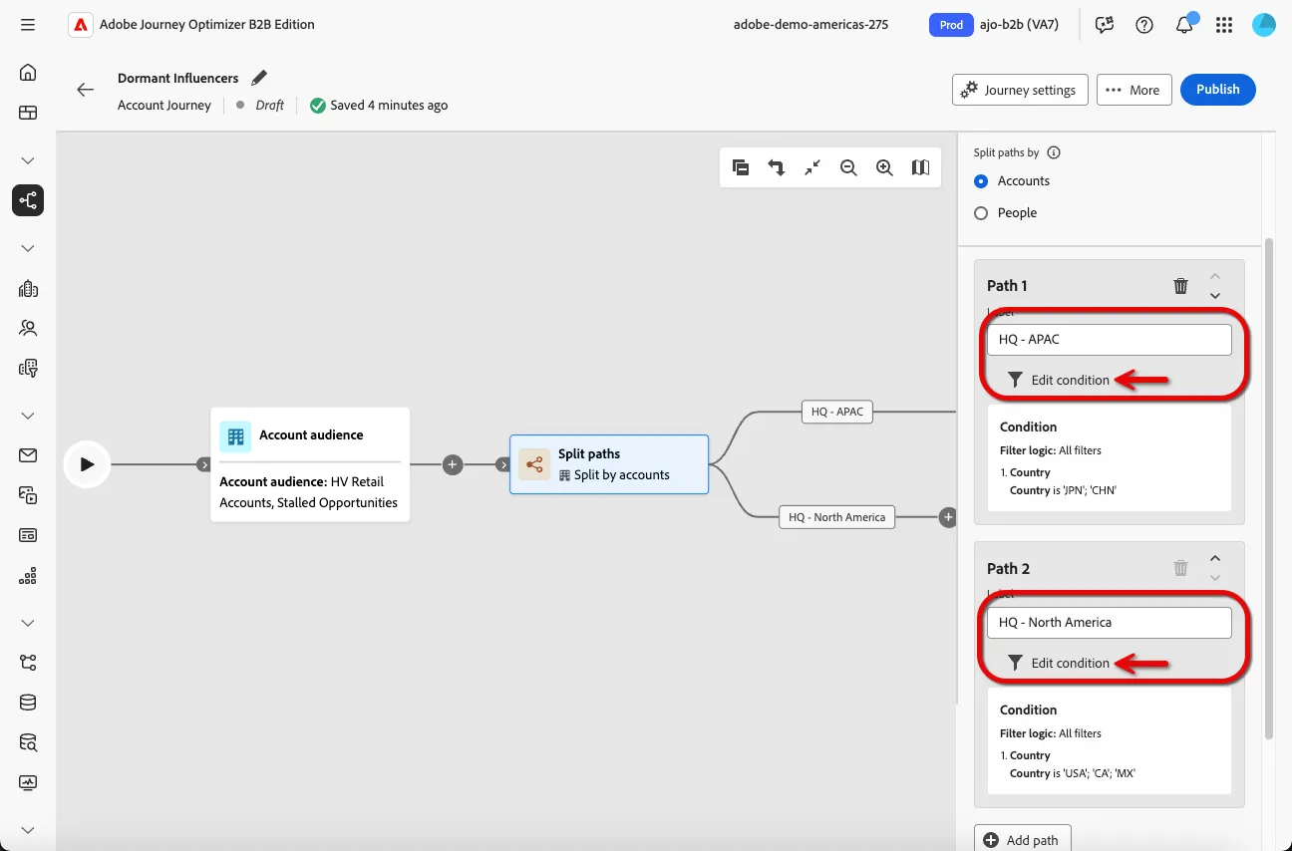This screenshot has width=1292, height=851.
Task: Open the notifications bell icon
Action: [x=1184, y=25]
